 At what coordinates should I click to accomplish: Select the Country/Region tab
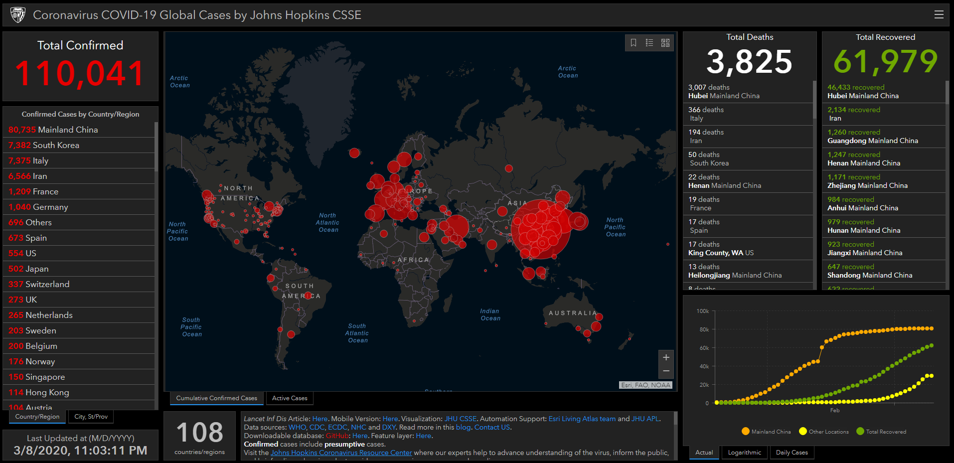point(37,417)
